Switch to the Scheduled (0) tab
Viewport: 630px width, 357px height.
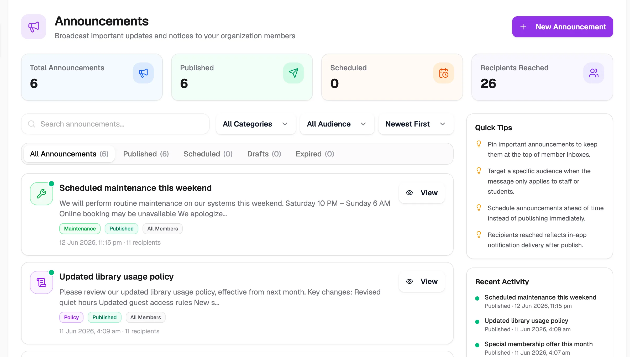click(208, 154)
